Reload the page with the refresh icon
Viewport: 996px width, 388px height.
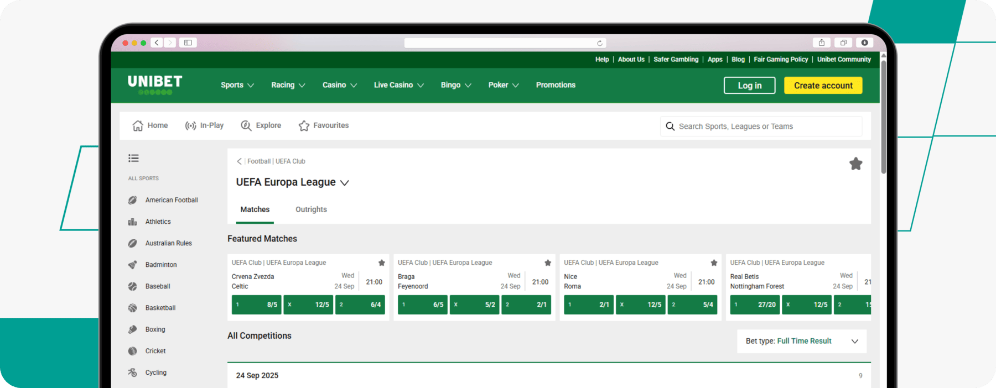[x=599, y=43]
